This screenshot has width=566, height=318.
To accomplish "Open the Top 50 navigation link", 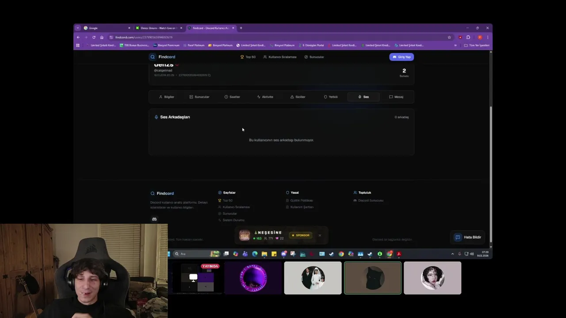I will (x=248, y=57).
